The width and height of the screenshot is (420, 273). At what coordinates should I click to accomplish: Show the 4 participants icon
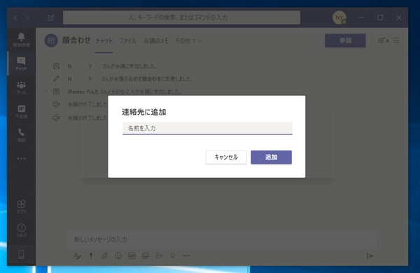click(x=383, y=41)
